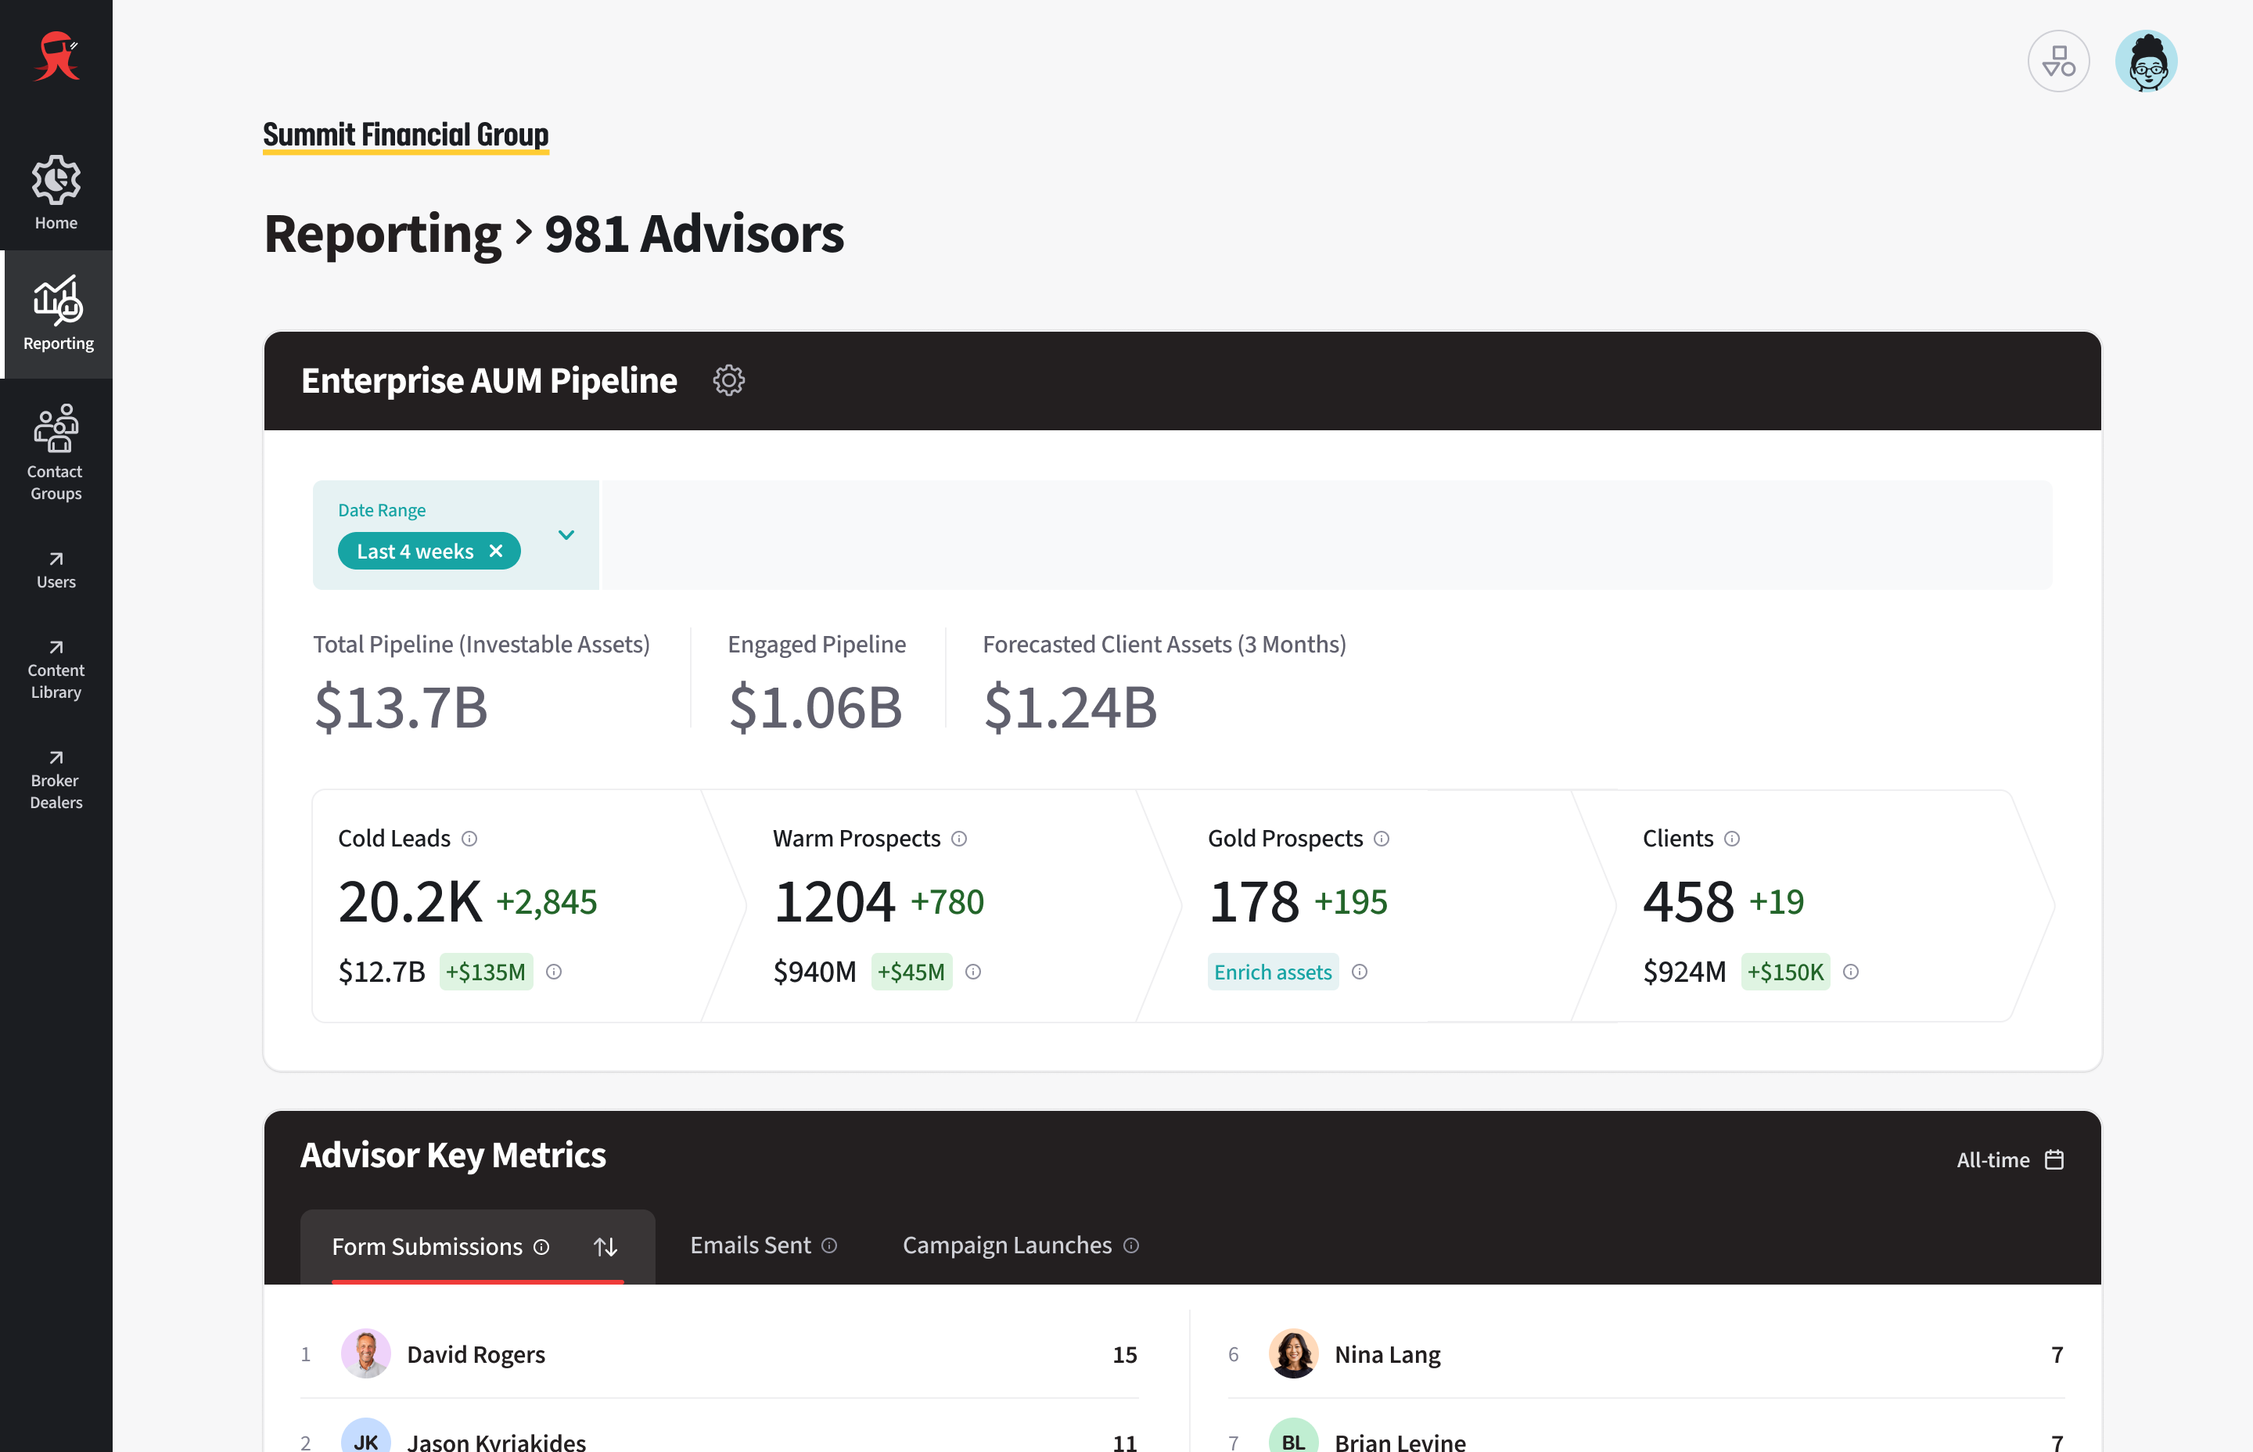Image resolution: width=2253 pixels, height=1452 pixels.
Task: Click the All-time calendar icon
Action: pyautogui.click(x=2054, y=1159)
